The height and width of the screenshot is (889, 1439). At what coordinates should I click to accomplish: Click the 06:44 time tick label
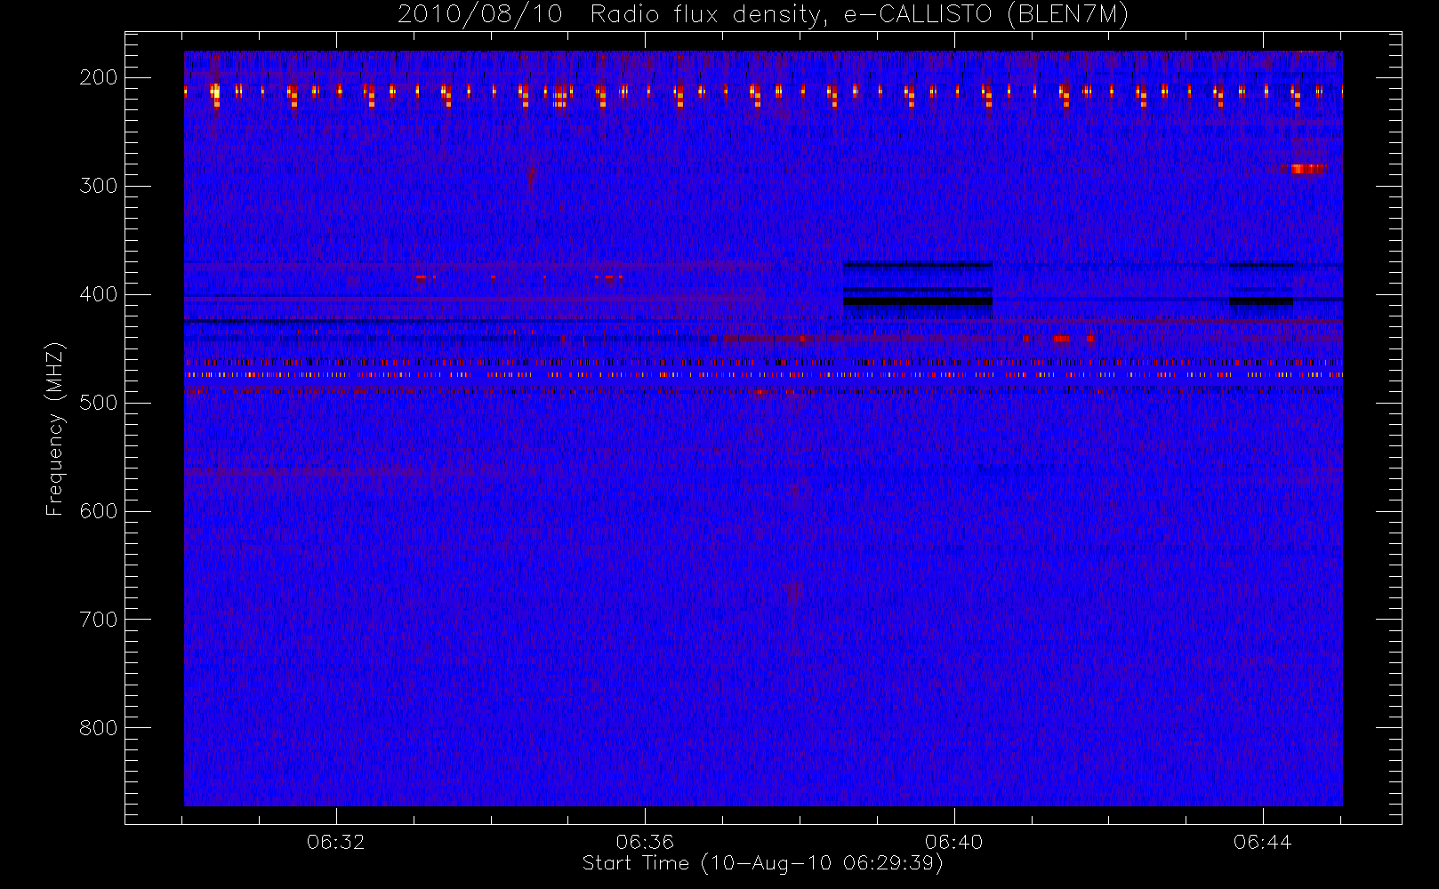(x=1262, y=842)
